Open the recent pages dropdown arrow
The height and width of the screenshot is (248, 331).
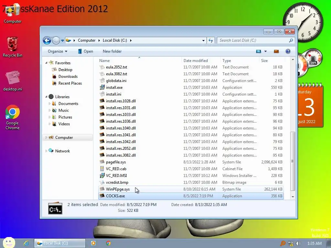[62, 40]
